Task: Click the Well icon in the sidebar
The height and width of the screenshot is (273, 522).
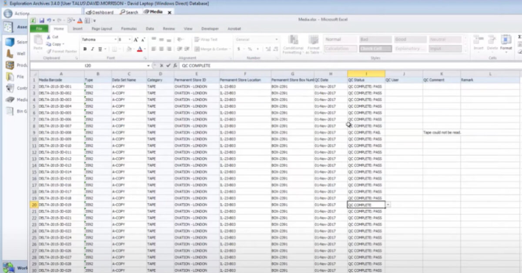Action: pos(10,54)
